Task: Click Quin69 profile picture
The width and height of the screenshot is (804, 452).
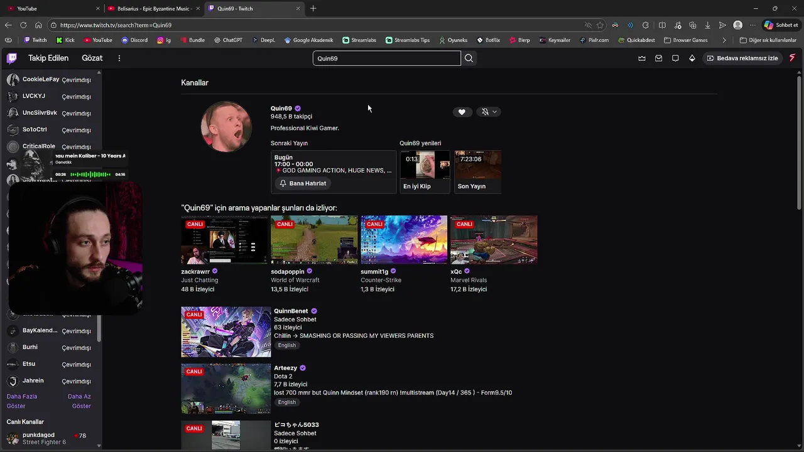Action: tap(226, 126)
